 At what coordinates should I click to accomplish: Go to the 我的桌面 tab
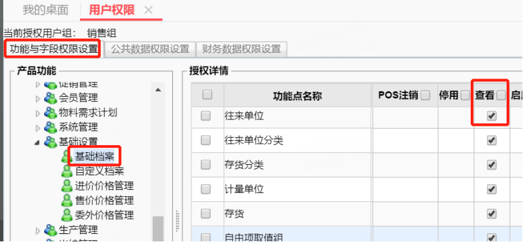point(45,10)
